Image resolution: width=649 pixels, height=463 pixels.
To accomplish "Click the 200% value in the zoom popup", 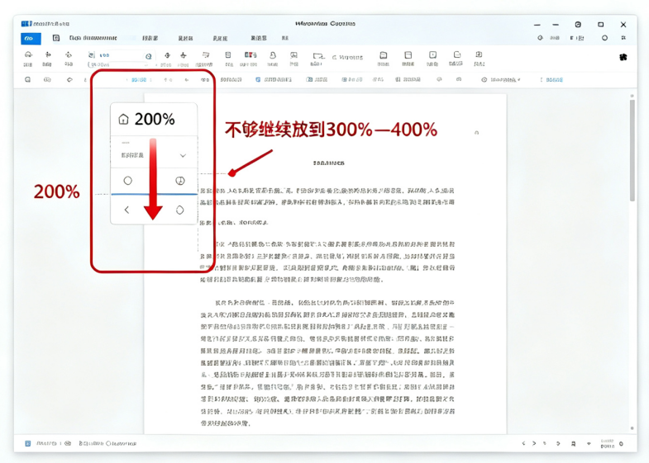I will click(x=155, y=120).
